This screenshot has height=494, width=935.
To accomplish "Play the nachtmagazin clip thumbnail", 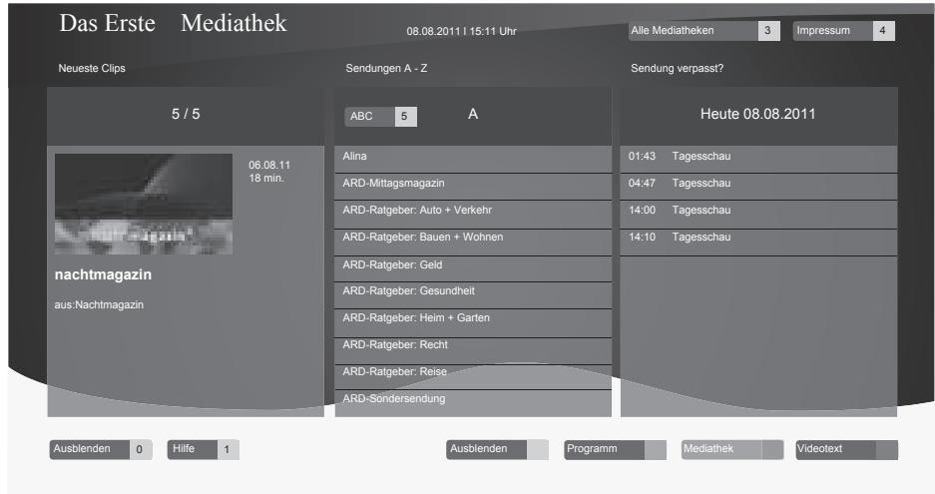I will 144,204.
